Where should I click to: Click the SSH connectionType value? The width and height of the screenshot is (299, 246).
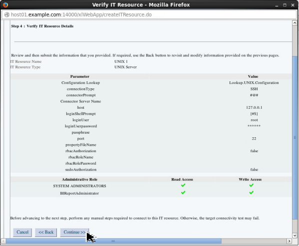click(x=254, y=89)
